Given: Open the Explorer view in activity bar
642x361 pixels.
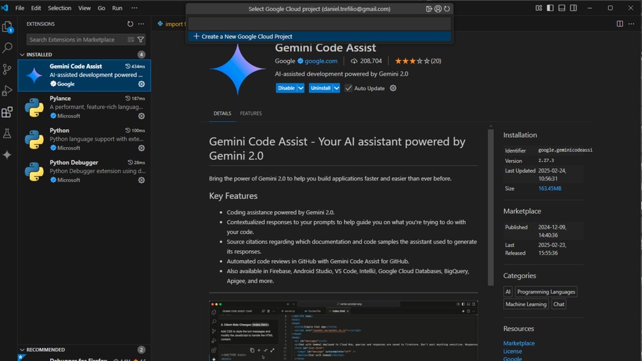Looking at the screenshot, I should [x=7, y=27].
